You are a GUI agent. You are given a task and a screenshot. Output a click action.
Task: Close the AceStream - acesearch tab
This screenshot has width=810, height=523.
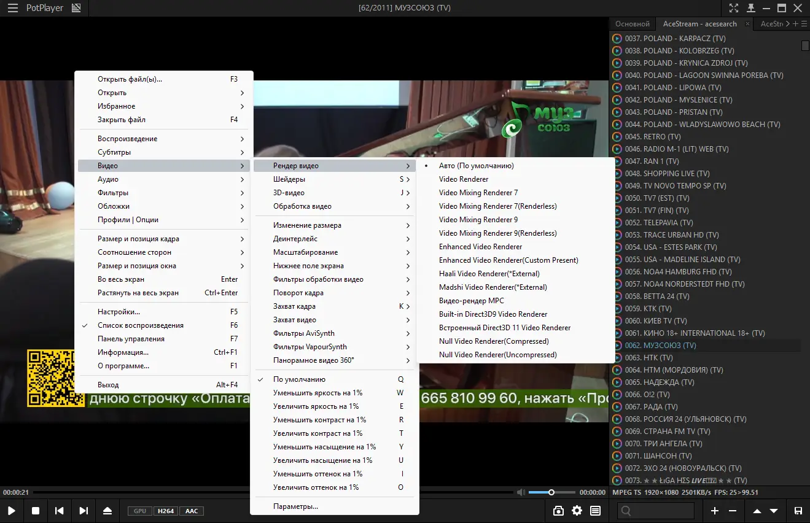click(747, 24)
